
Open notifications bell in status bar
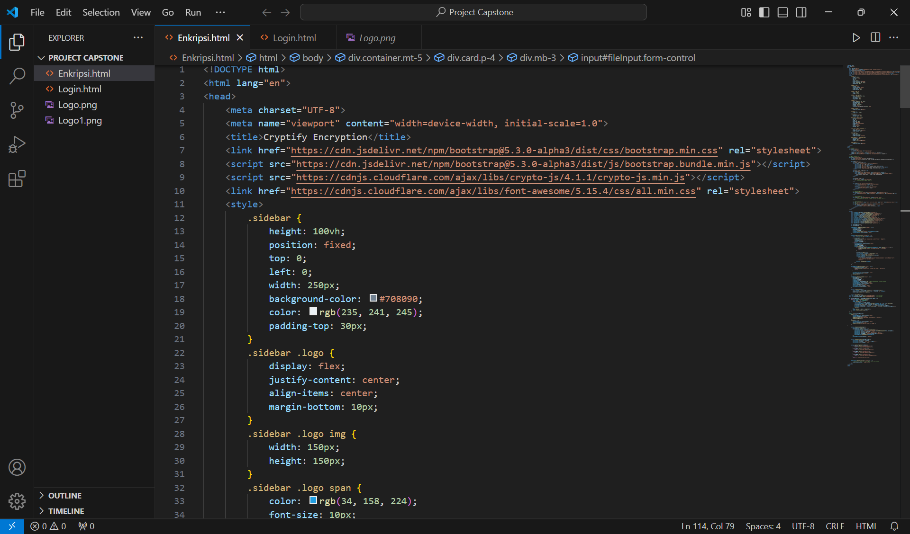click(x=894, y=526)
